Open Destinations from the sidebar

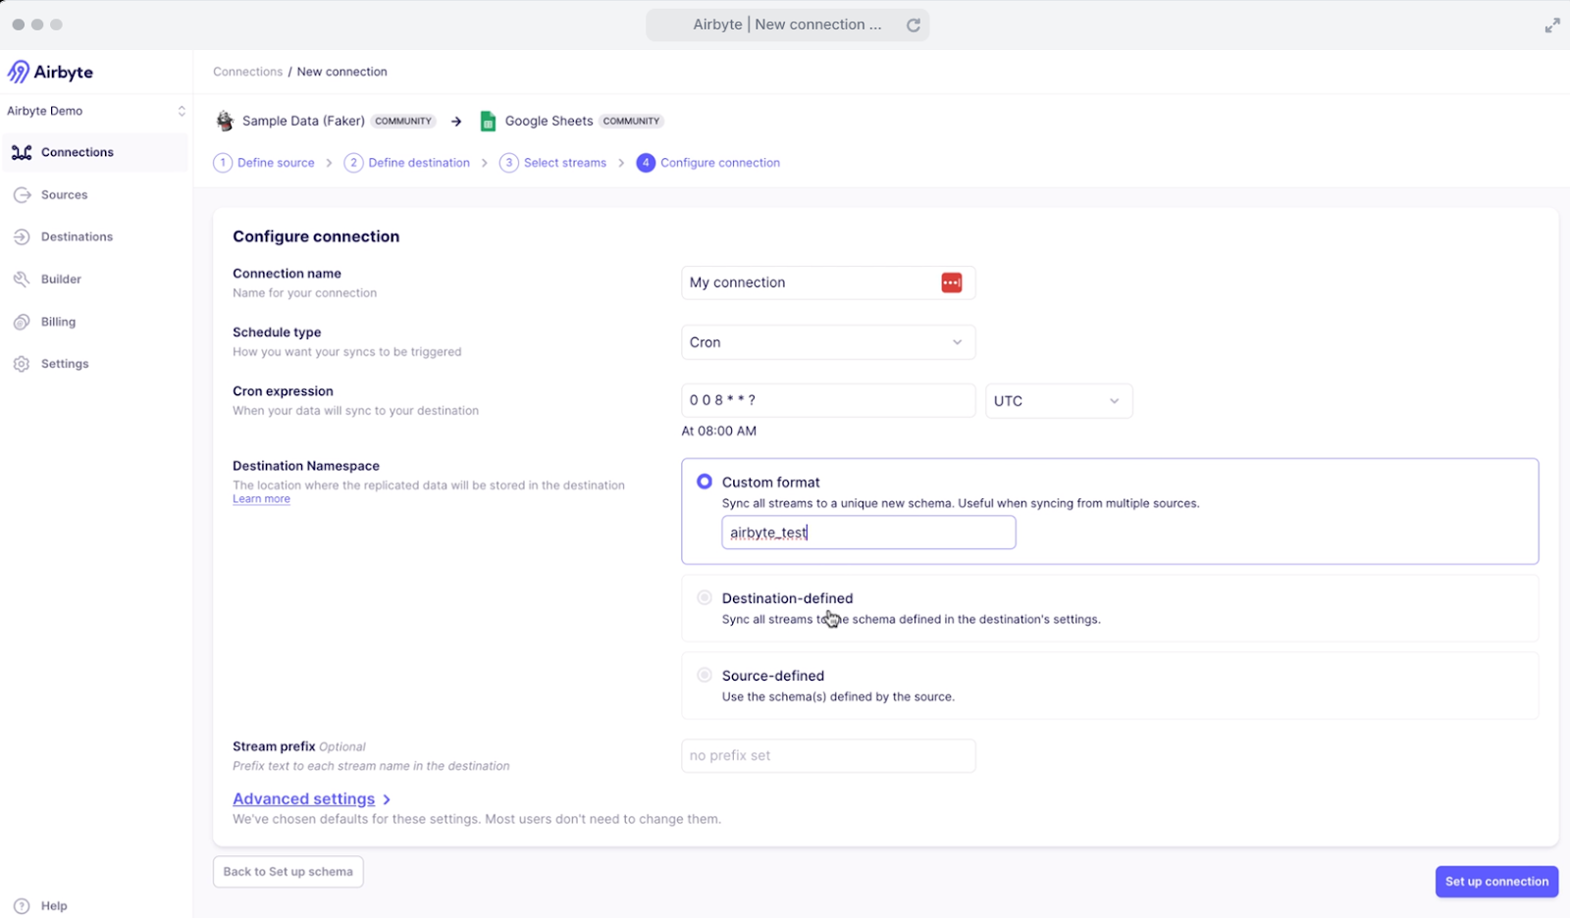click(x=77, y=236)
